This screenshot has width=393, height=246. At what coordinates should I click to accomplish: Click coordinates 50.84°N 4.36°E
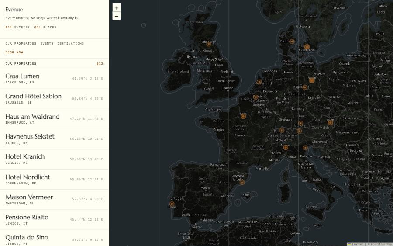[87, 99]
